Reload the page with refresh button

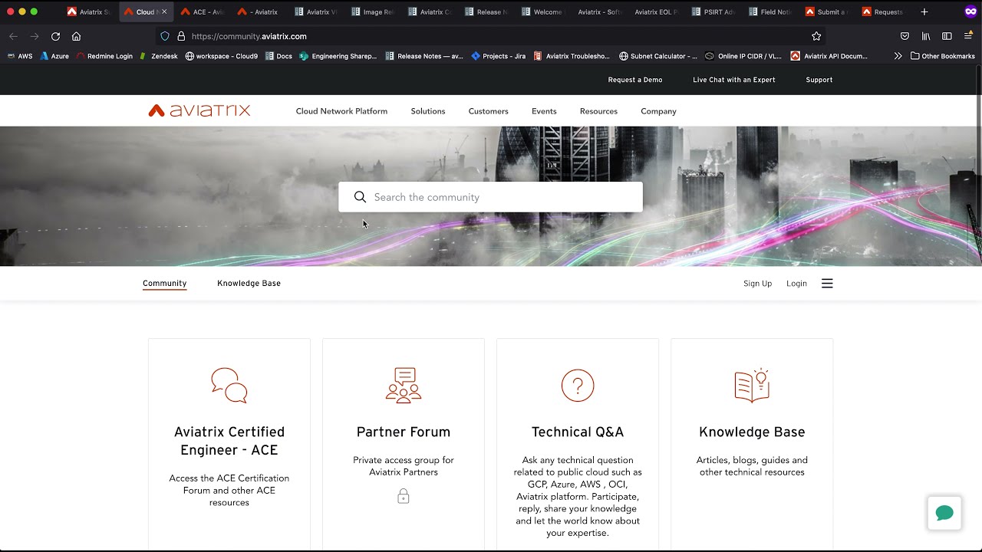tap(55, 36)
